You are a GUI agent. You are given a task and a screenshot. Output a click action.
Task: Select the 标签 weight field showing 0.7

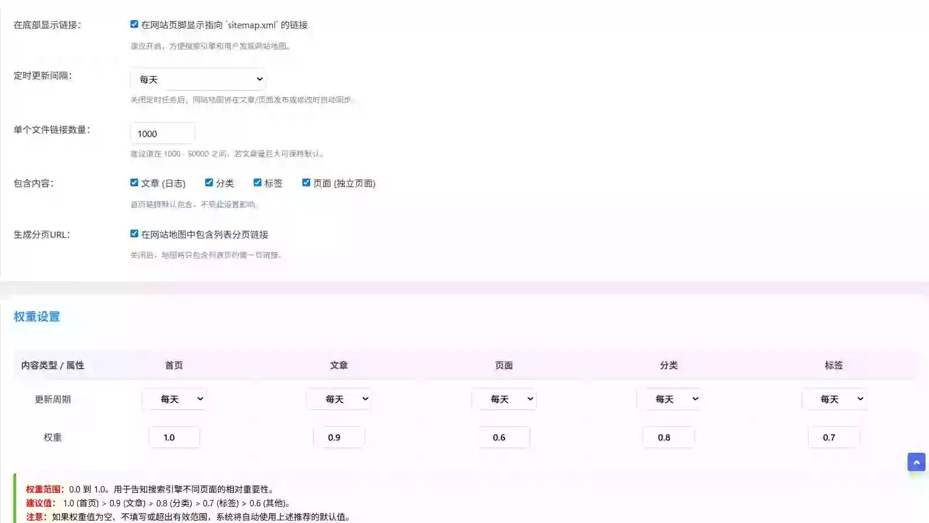[x=834, y=437]
